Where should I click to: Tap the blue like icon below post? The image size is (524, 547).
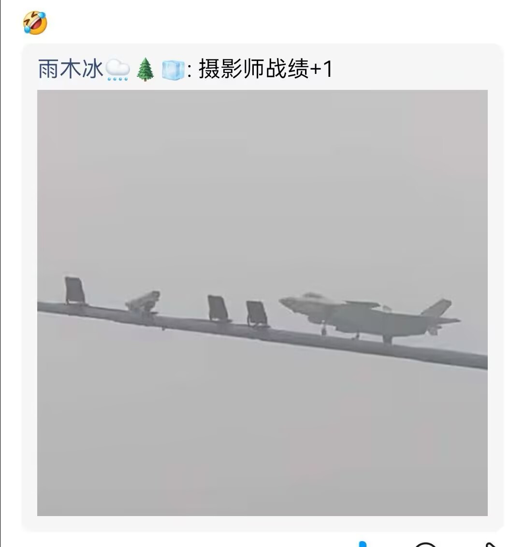[x=363, y=544]
